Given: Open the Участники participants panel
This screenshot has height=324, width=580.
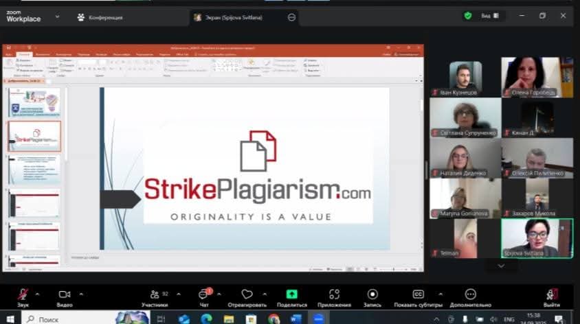Looking at the screenshot, I should click(x=155, y=295).
